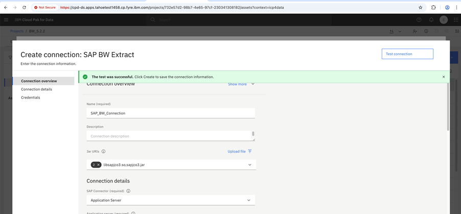Click the import/export project icon
Image resolution: width=461 pixels, height=214 pixels.
click(391, 31)
